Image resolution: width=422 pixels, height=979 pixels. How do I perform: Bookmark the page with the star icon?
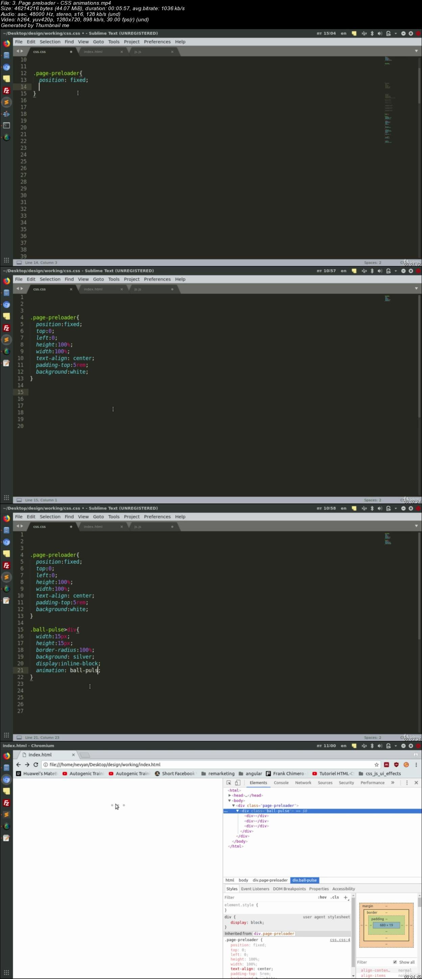pyautogui.click(x=376, y=764)
